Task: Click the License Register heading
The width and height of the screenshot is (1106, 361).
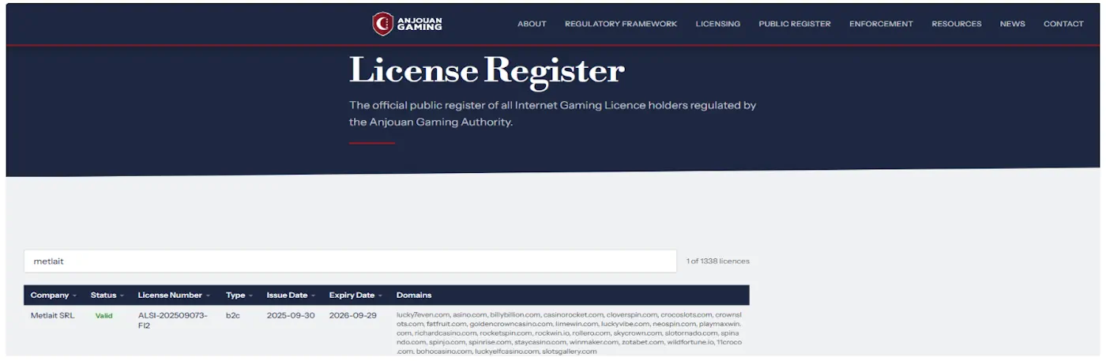Action: point(487,70)
